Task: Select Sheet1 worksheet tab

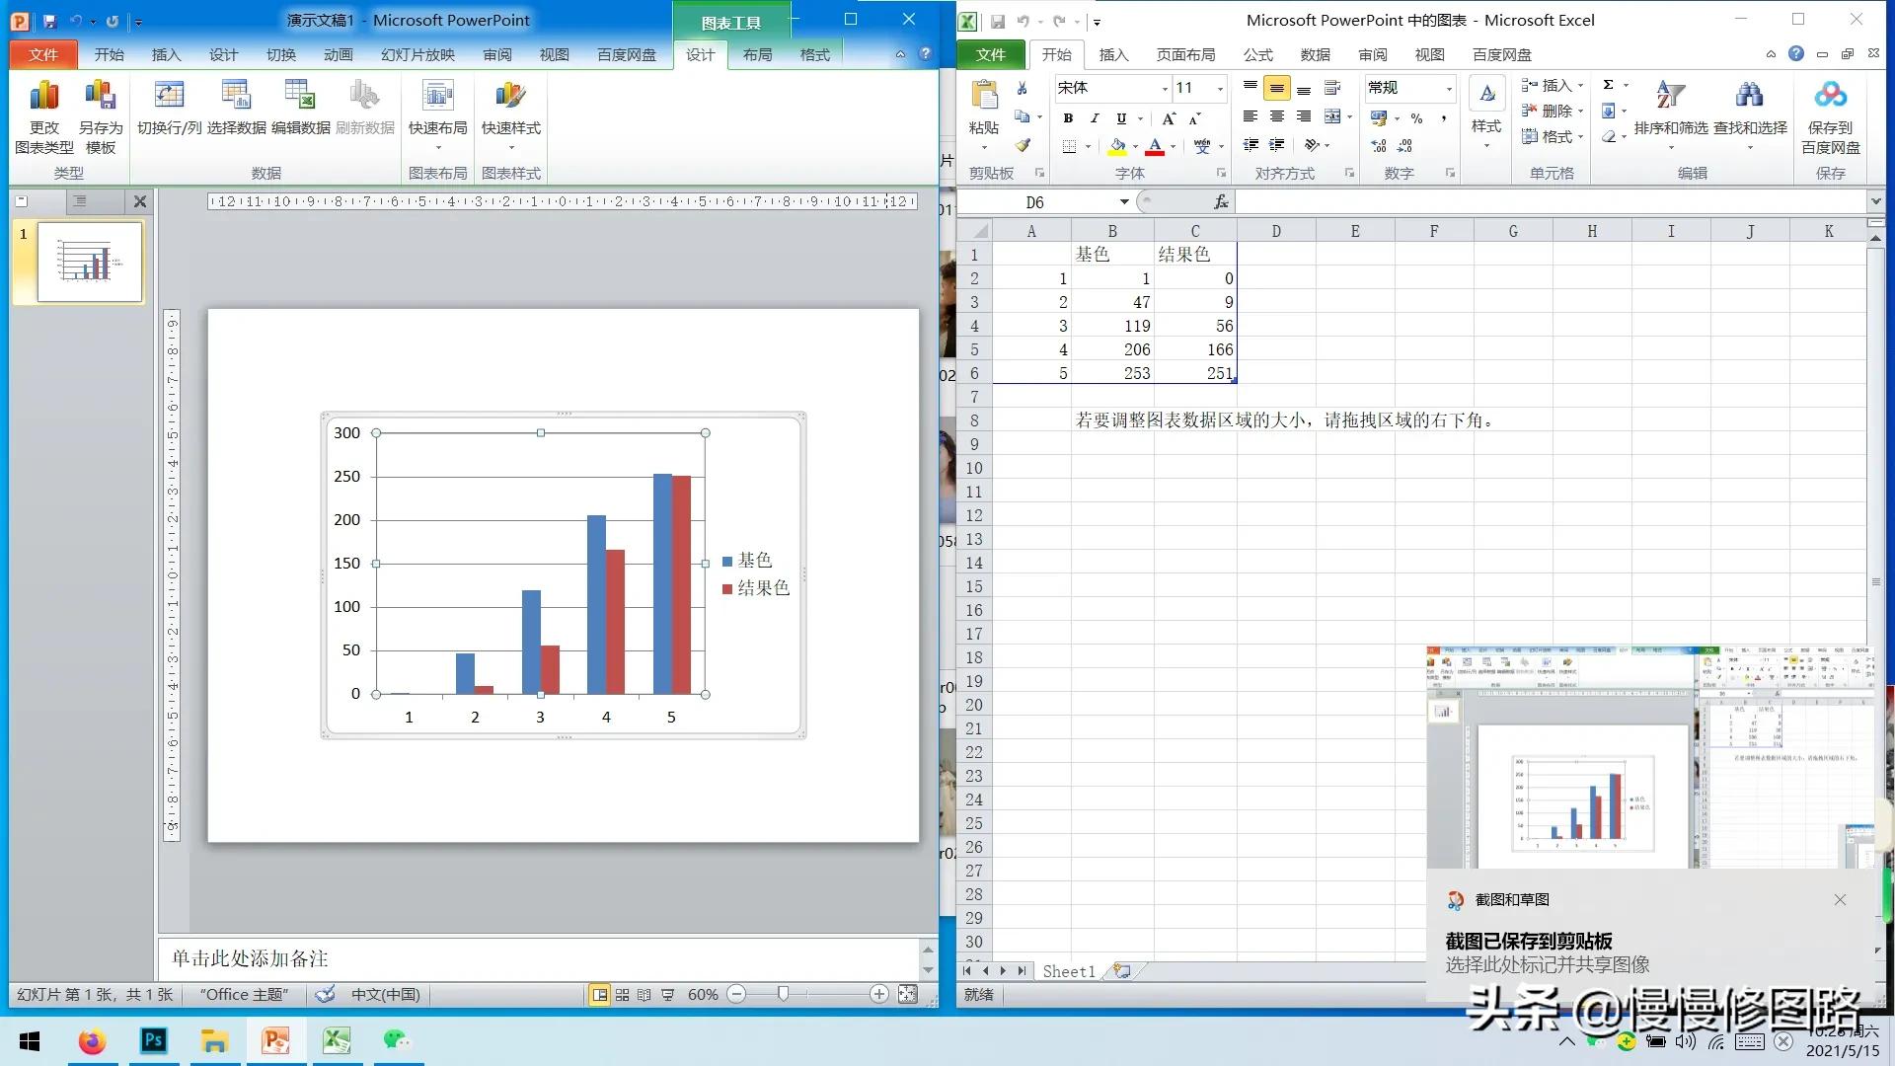Action: (x=1069, y=971)
